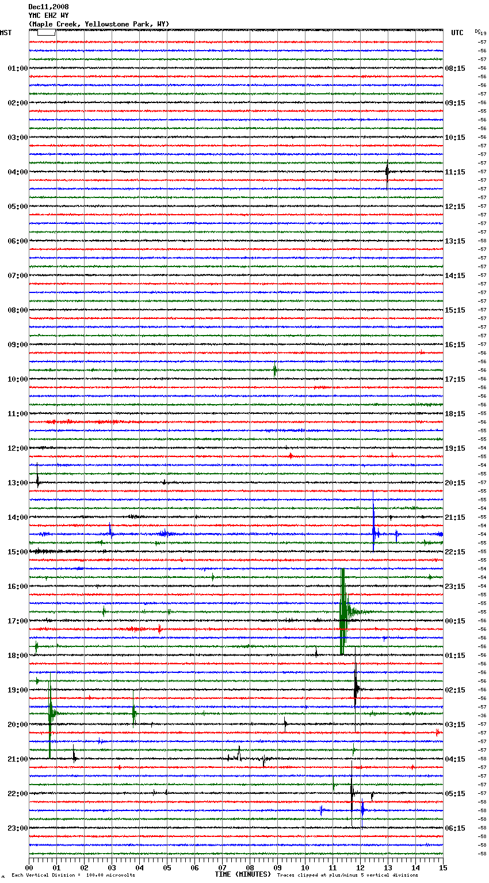Click the 02:15 UTC time label
The height and width of the screenshot is (883, 489).
click(x=455, y=690)
